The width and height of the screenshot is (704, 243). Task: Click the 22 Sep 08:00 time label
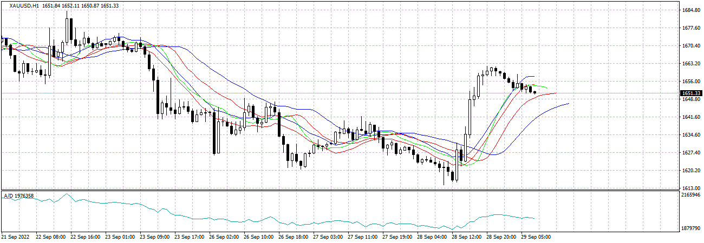click(x=50, y=237)
